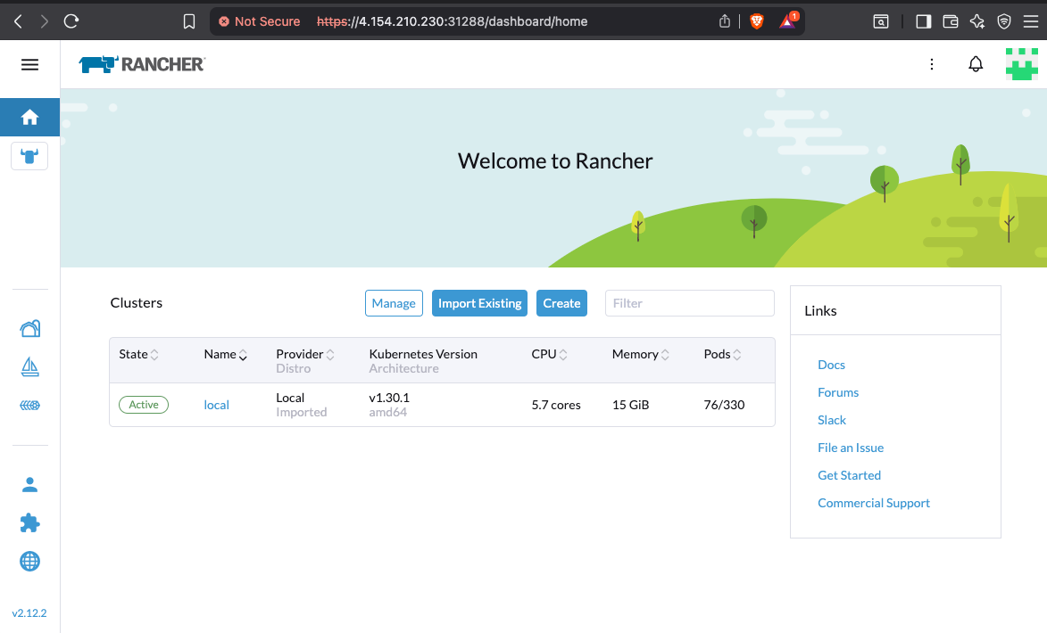
Task: Reload the page in the browser
Action: click(71, 21)
